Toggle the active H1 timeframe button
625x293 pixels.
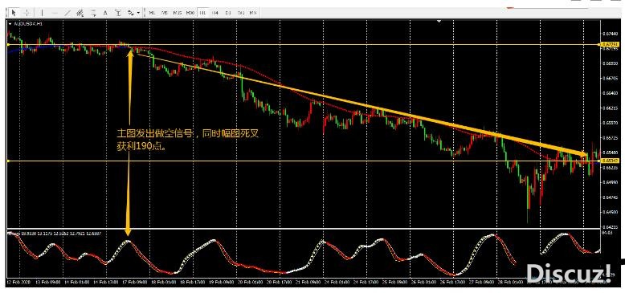[203, 12]
